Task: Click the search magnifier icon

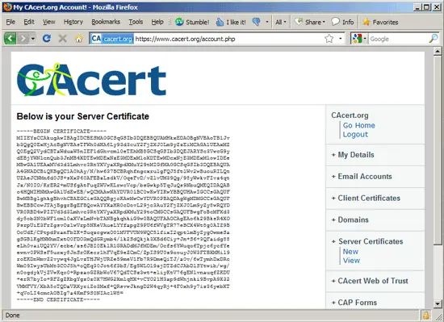Action: (434, 39)
